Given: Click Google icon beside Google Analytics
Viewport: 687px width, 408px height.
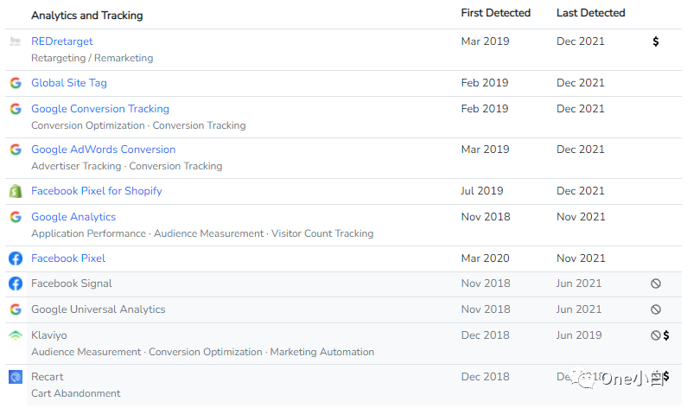Looking at the screenshot, I should tap(16, 217).
